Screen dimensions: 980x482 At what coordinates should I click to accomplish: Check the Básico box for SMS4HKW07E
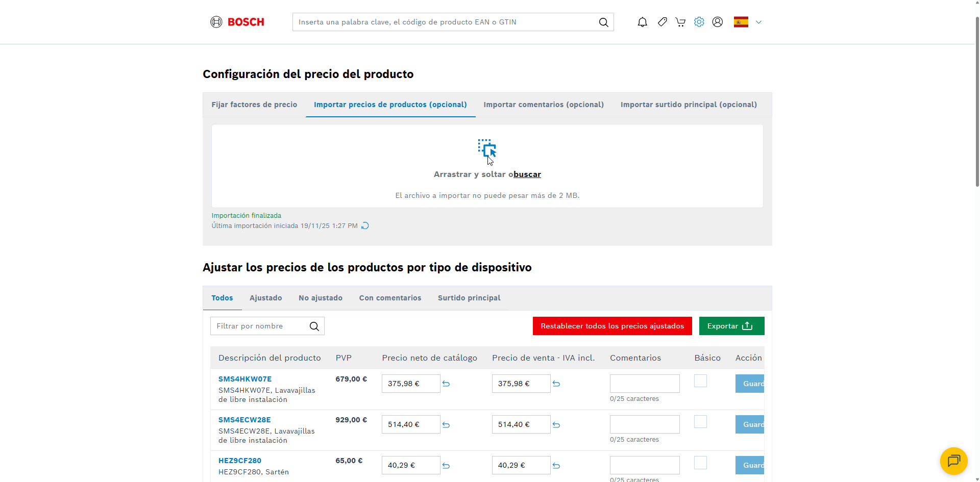click(700, 381)
